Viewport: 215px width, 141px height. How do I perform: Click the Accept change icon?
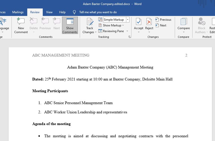tap(138, 22)
